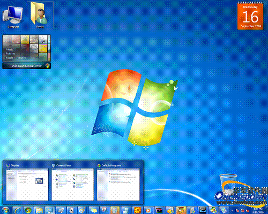Click the Display title in preview

(14, 165)
